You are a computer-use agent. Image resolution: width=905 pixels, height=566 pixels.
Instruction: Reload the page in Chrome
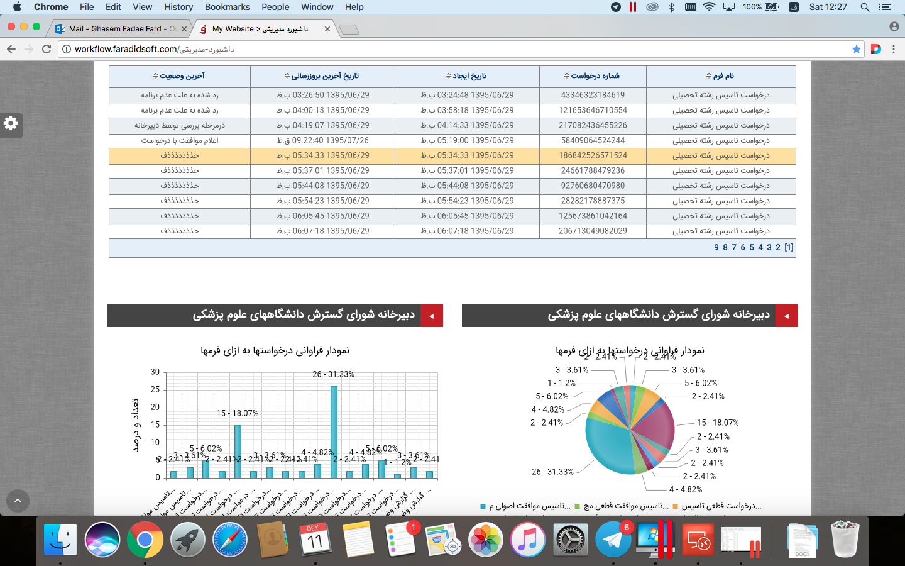click(47, 49)
